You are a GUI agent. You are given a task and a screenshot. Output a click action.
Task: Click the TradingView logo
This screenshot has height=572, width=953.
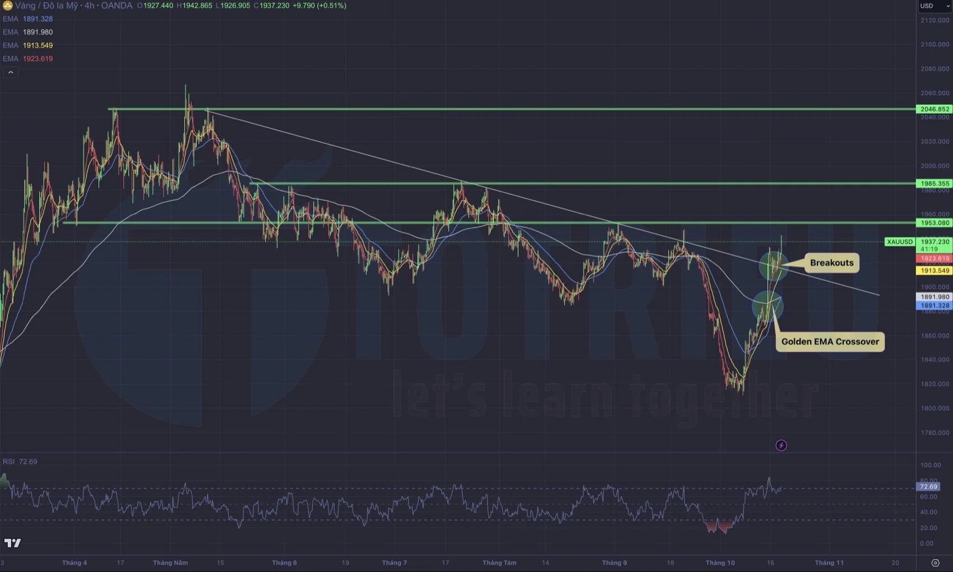tap(12, 543)
